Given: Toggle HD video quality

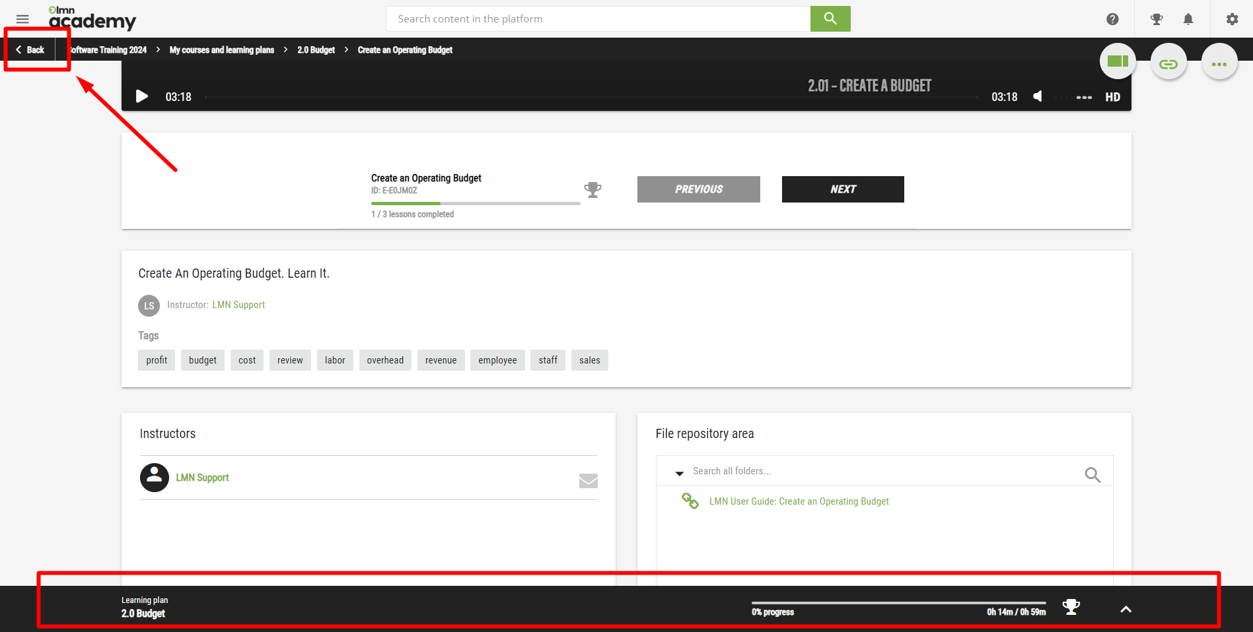Looking at the screenshot, I should [1112, 97].
